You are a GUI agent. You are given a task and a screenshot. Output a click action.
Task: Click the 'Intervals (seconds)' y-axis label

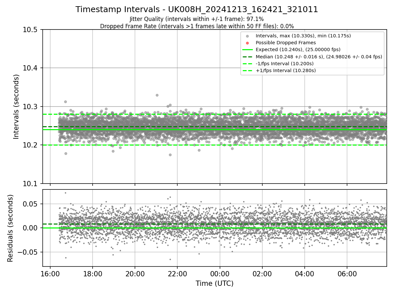point(16,107)
